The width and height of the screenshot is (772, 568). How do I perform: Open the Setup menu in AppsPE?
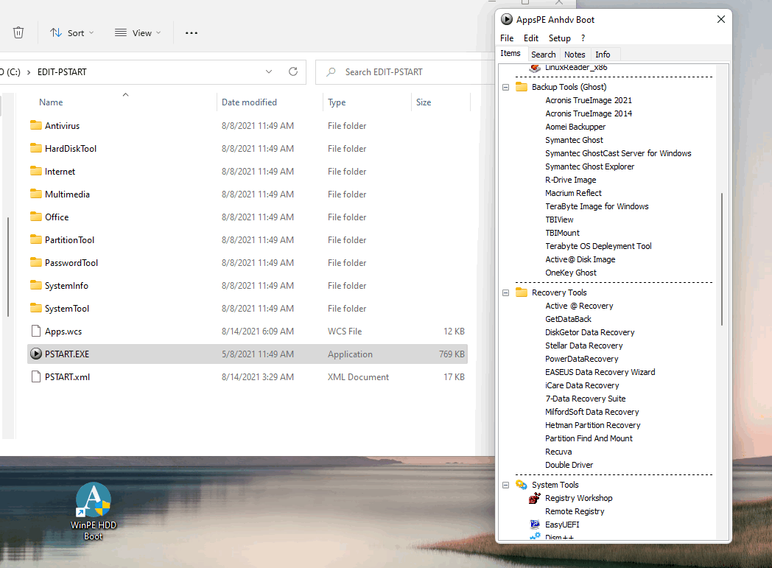[559, 38]
